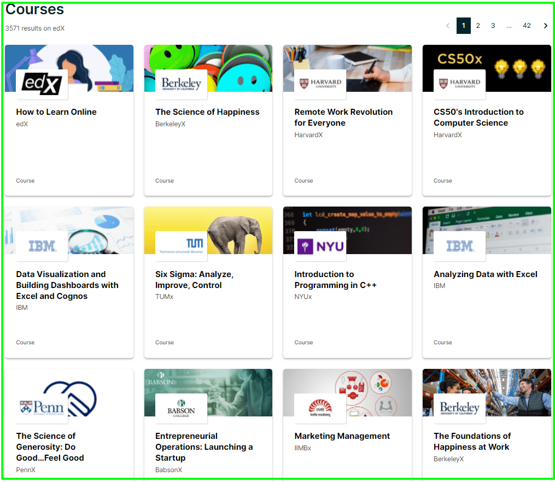555x482 pixels.
Task: Click the Harvard logo on Remote Work Revolution card
Action: (320, 84)
